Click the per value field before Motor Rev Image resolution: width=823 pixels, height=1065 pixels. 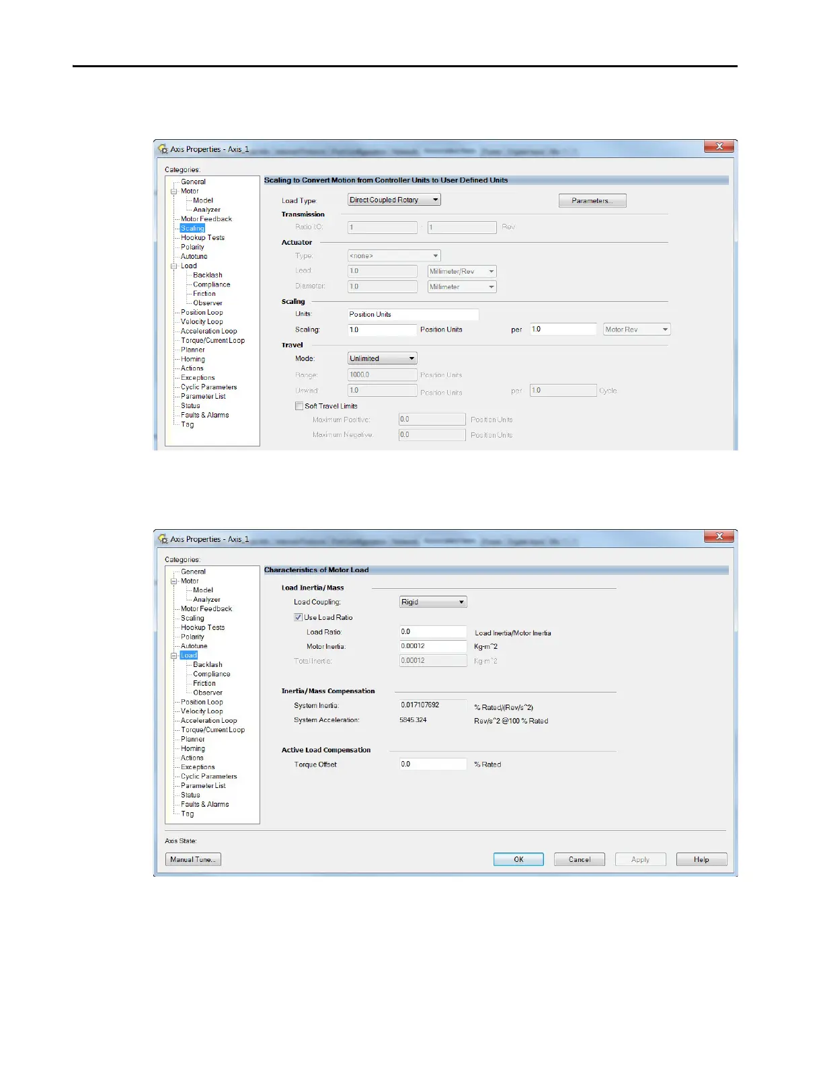click(563, 329)
